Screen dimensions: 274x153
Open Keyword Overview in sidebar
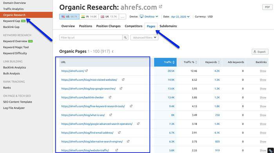(x=15, y=41)
